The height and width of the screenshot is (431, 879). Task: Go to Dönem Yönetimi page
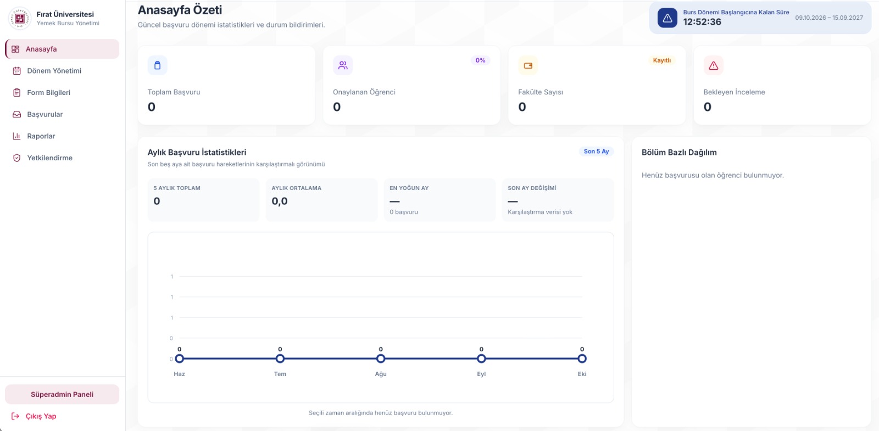pyautogui.click(x=62, y=71)
